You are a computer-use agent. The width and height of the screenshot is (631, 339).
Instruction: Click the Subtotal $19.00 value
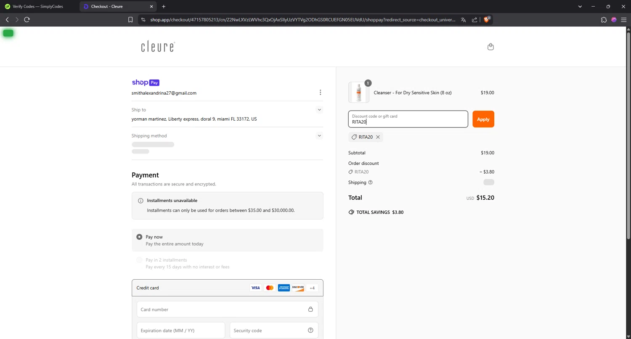pos(488,153)
